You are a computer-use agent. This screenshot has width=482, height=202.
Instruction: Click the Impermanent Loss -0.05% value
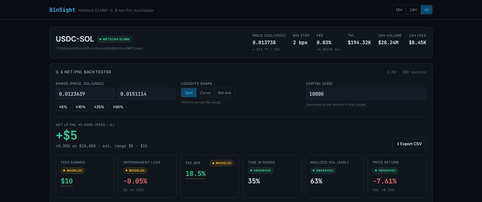click(x=135, y=181)
